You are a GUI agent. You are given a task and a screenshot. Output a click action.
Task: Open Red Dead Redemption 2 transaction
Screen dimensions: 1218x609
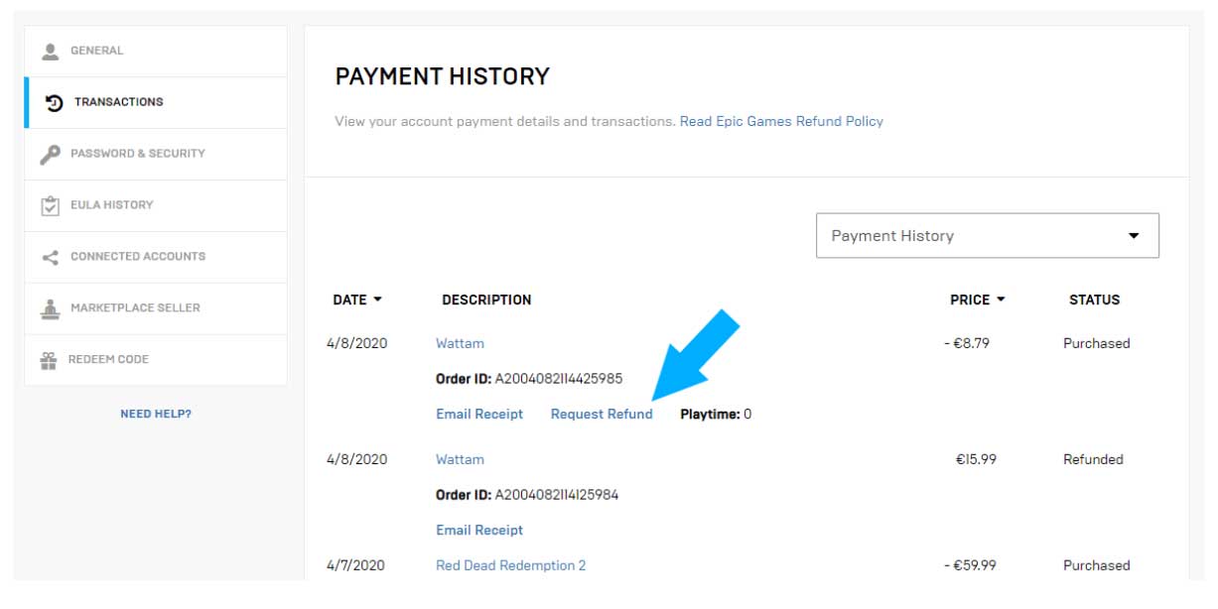(510, 565)
